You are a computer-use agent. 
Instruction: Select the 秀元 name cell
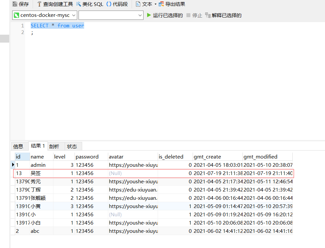pyautogui.click(x=42, y=182)
